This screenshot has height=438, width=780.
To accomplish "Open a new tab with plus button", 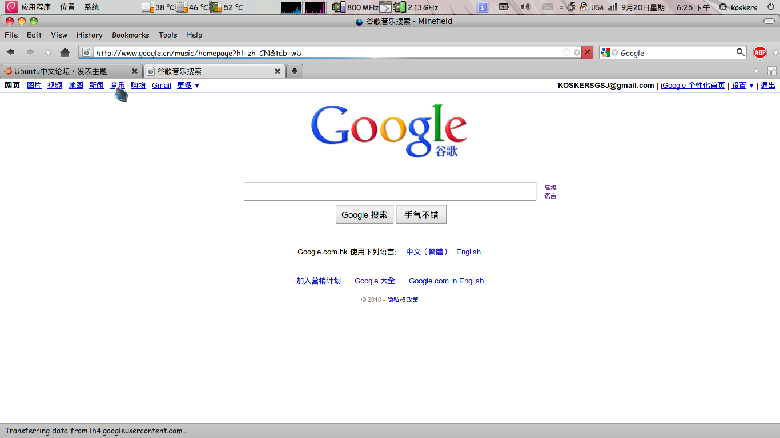I will point(294,71).
